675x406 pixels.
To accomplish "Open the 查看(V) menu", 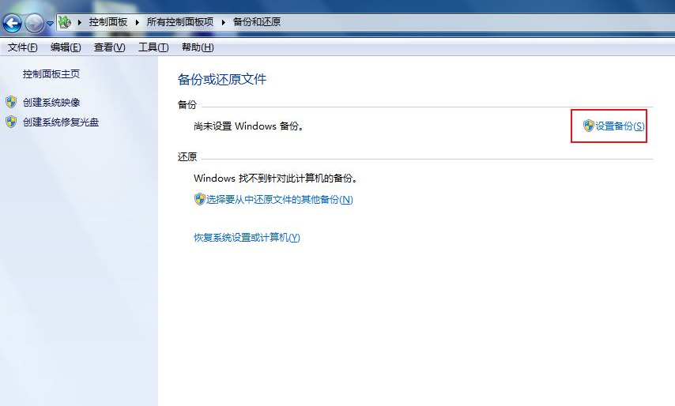I will 109,47.
